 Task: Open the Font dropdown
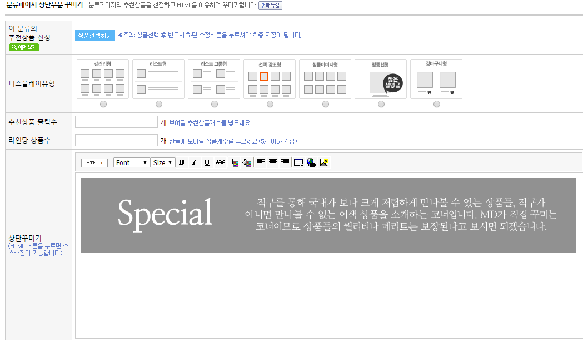click(132, 162)
